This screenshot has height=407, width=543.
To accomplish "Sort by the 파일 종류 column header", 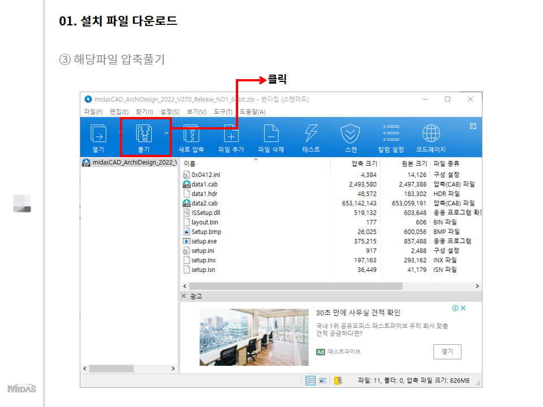I will tap(446, 163).
